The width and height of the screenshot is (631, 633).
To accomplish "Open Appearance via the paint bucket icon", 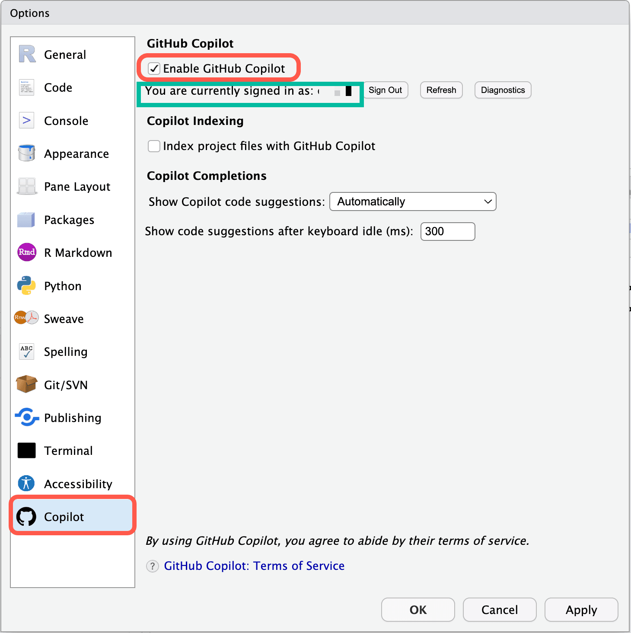I will 27,153.
